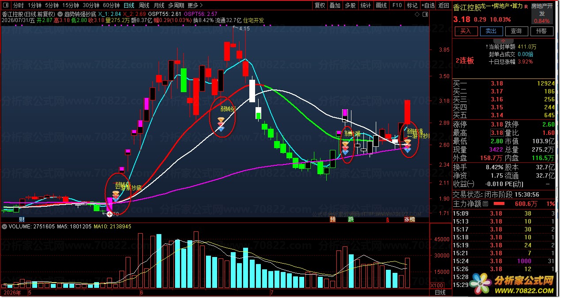Open 多股 multi-stock view
561x298 pixels.
350,6
